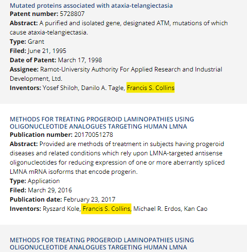Screen dimensions: 247x252
Task: Click inventor name Ryszard Kole
Action: click(61, 209)
